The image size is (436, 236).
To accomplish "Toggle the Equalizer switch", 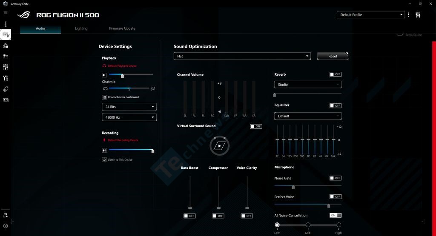I will point(336,105).
